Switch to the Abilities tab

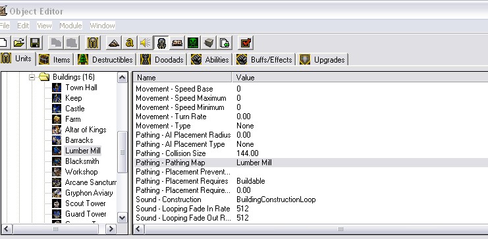[210, 59]
